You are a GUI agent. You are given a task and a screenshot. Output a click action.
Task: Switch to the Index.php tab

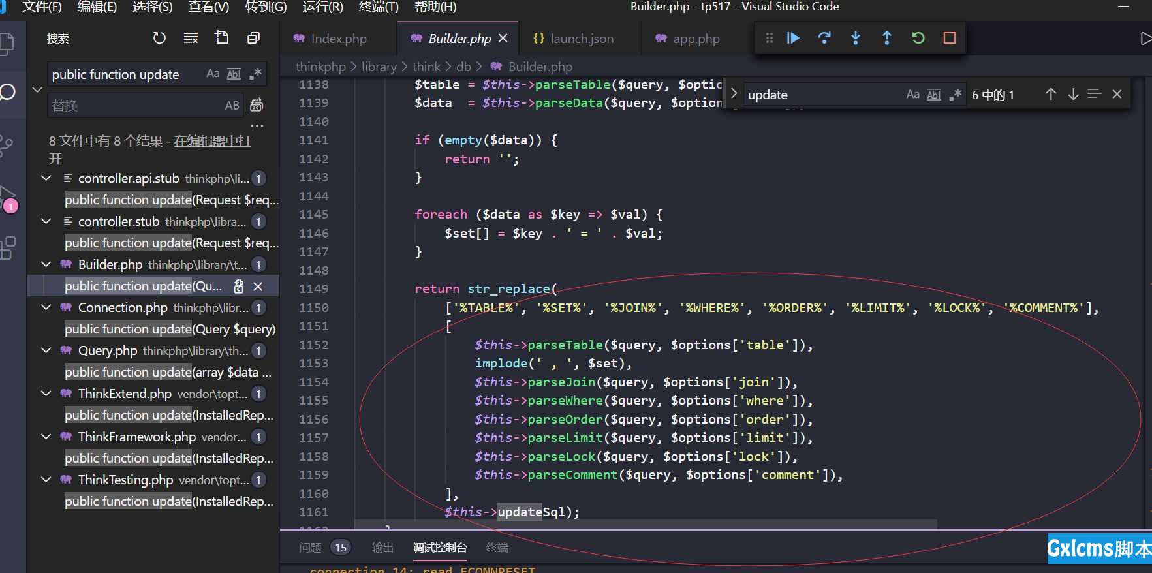pyautogui.click(x=339, y=39)
